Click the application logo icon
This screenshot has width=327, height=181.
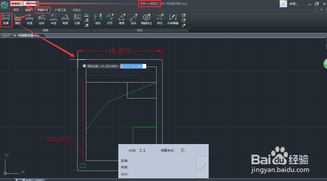(x=4, y=5)
